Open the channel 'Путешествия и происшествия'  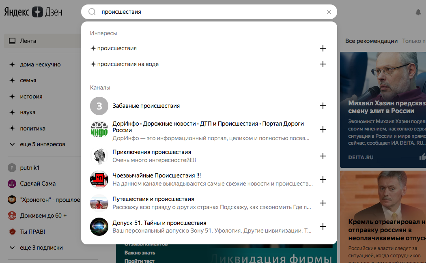(153, 199)
